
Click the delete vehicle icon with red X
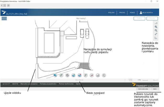click(80, 75)
